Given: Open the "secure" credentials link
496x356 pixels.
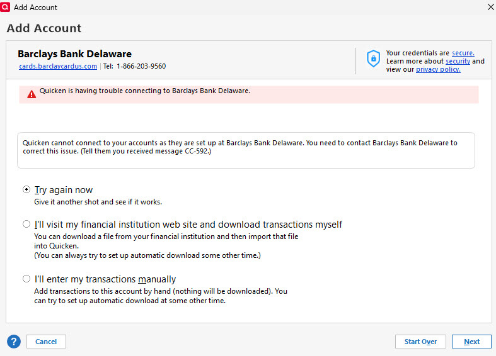Looking at the screenshot, I should 463,53.
